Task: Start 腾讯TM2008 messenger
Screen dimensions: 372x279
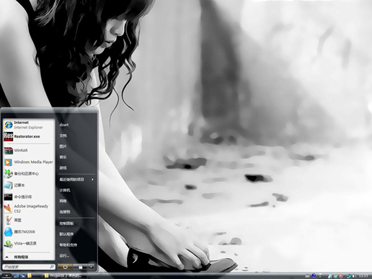Action: tap(28, 231)
